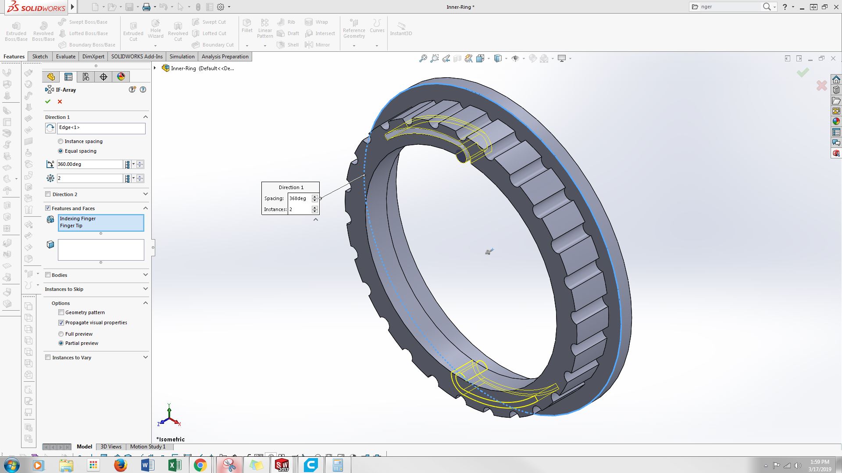Click Zoom to Area in the view toolbar
Screen dimensions: 842x473
(x=434, y=58)
